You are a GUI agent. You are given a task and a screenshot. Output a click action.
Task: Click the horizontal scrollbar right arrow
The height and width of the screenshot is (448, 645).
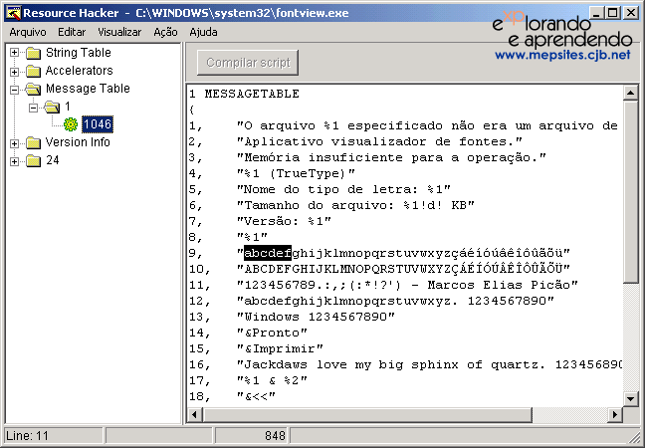pyautogui.click(x=615, y=415)
